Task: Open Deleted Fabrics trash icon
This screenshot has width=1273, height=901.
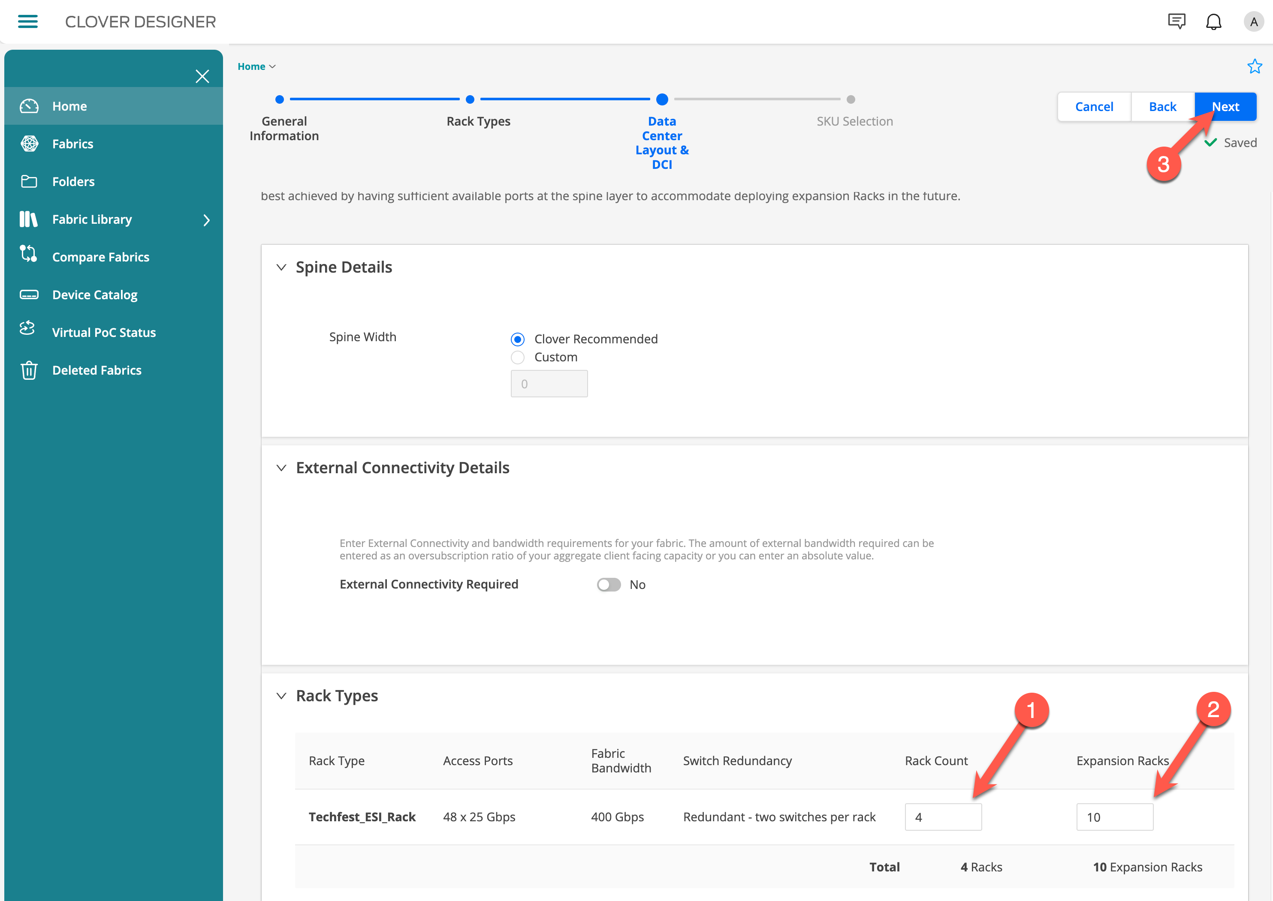Action: coord(29,370)
